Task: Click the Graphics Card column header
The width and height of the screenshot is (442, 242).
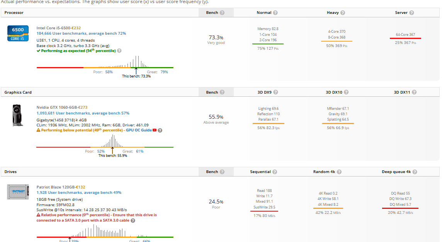Action: tap(18, 92)
